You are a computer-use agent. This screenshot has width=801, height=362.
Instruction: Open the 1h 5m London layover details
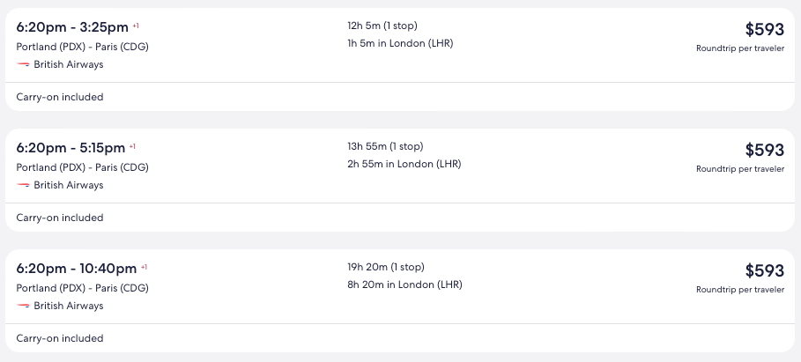pos(400,43)
